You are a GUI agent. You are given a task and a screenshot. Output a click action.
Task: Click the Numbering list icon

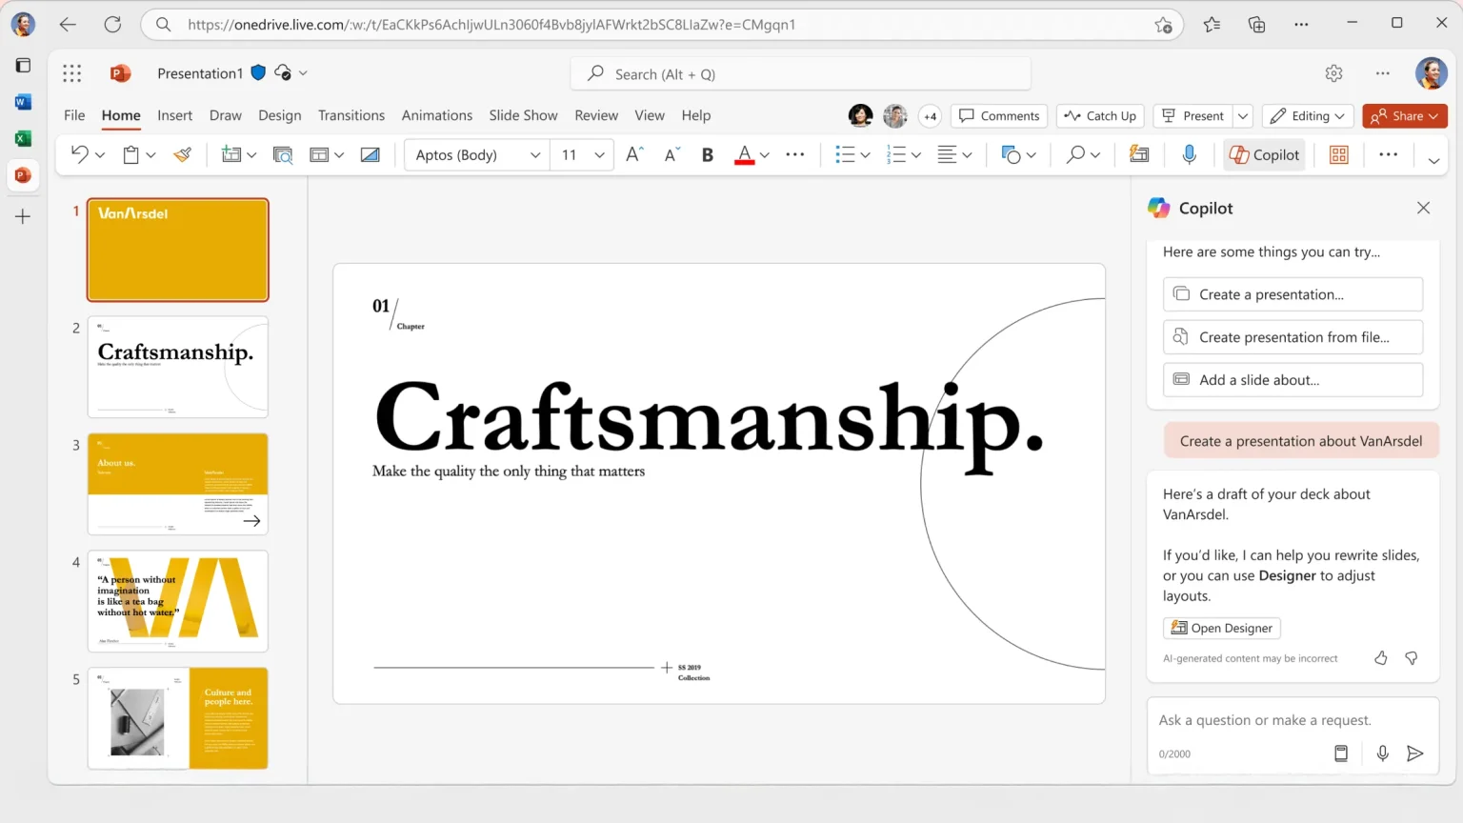896,154
